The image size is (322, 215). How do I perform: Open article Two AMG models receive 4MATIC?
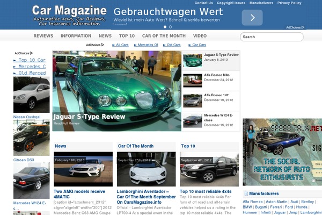(79, 194)
